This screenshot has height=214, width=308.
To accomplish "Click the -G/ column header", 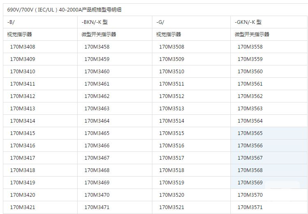I will pos(161,22).
